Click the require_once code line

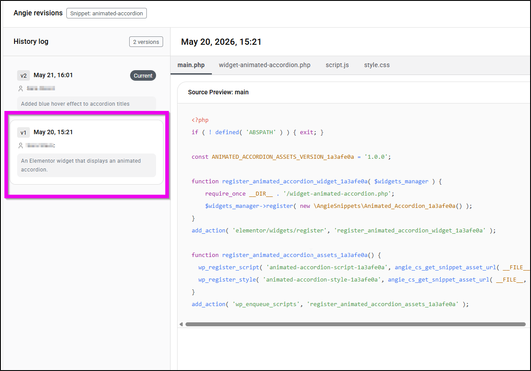click(300, 193)
